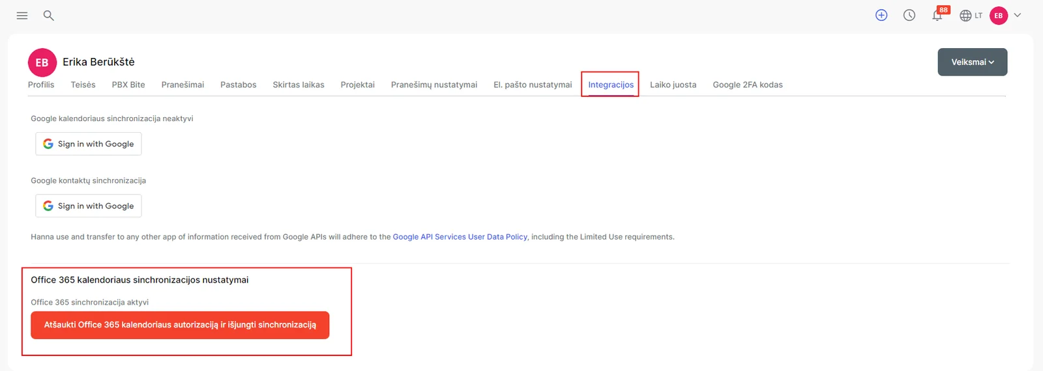The height and width of the screenshot is (371, 1043).
Task: Select the Skirtas laikas tab
Action: pos(299,85)
